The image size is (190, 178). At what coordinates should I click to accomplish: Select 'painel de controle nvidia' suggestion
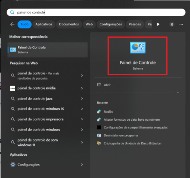pos(48,88)
